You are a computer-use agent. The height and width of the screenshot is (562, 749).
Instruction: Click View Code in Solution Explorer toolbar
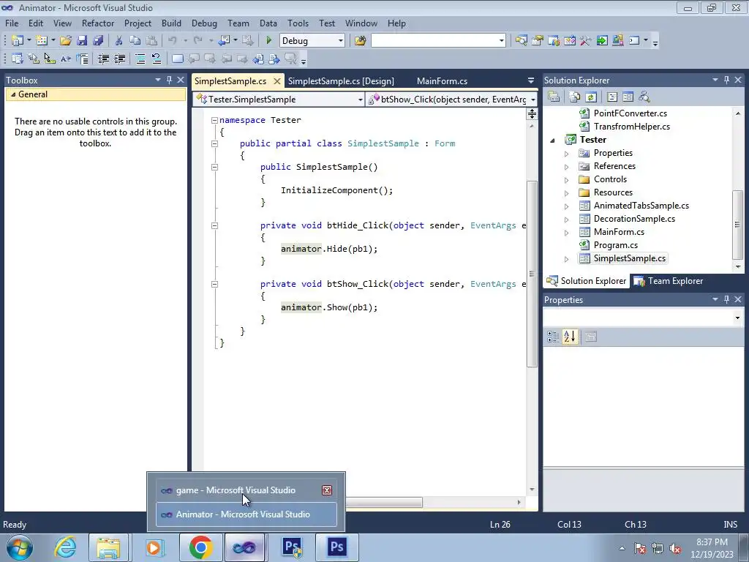pyautogui.click(x=612, y=97)
